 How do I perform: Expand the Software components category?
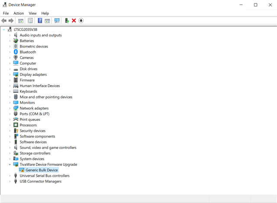click(x=10, y=136)
